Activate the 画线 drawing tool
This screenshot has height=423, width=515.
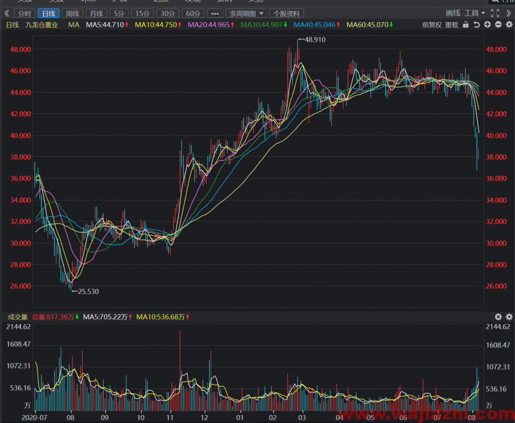tap(453, 13)
